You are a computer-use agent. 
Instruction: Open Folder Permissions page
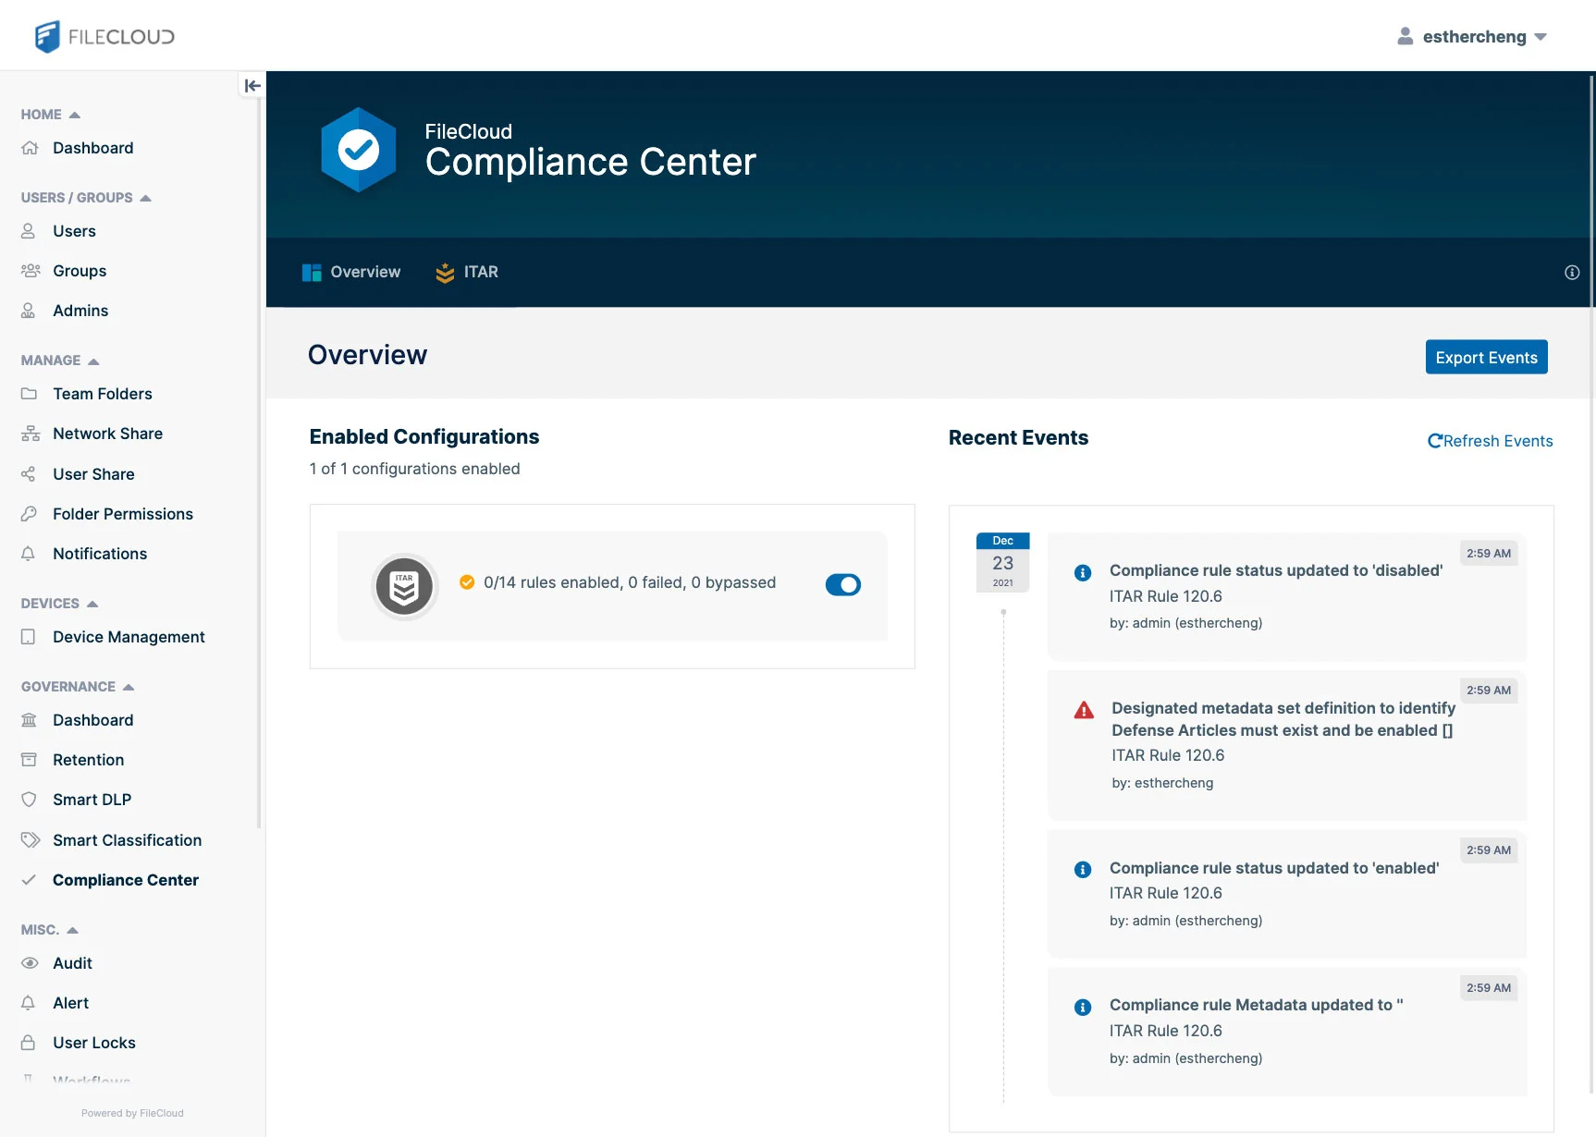(123, 514)
